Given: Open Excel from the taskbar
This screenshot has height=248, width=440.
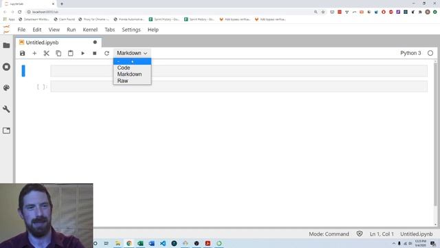Looking at the screenshot, I should (x=140, y=243).
